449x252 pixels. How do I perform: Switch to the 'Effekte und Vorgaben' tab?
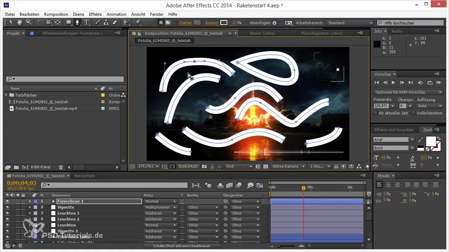pyautogui.click(x=394, y=130)
